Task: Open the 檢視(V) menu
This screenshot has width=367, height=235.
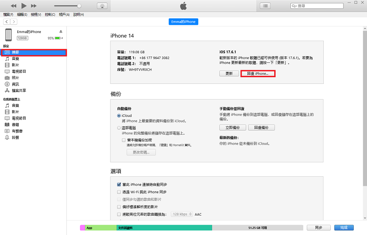Action: pyautogui.click(x=36, y=14)
